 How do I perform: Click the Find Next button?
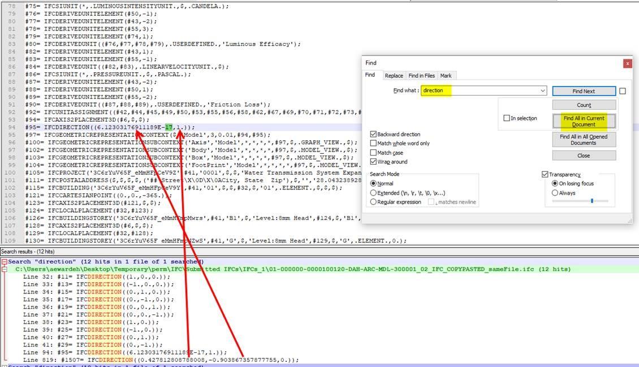pyautogui.click(x=584, y=91)
